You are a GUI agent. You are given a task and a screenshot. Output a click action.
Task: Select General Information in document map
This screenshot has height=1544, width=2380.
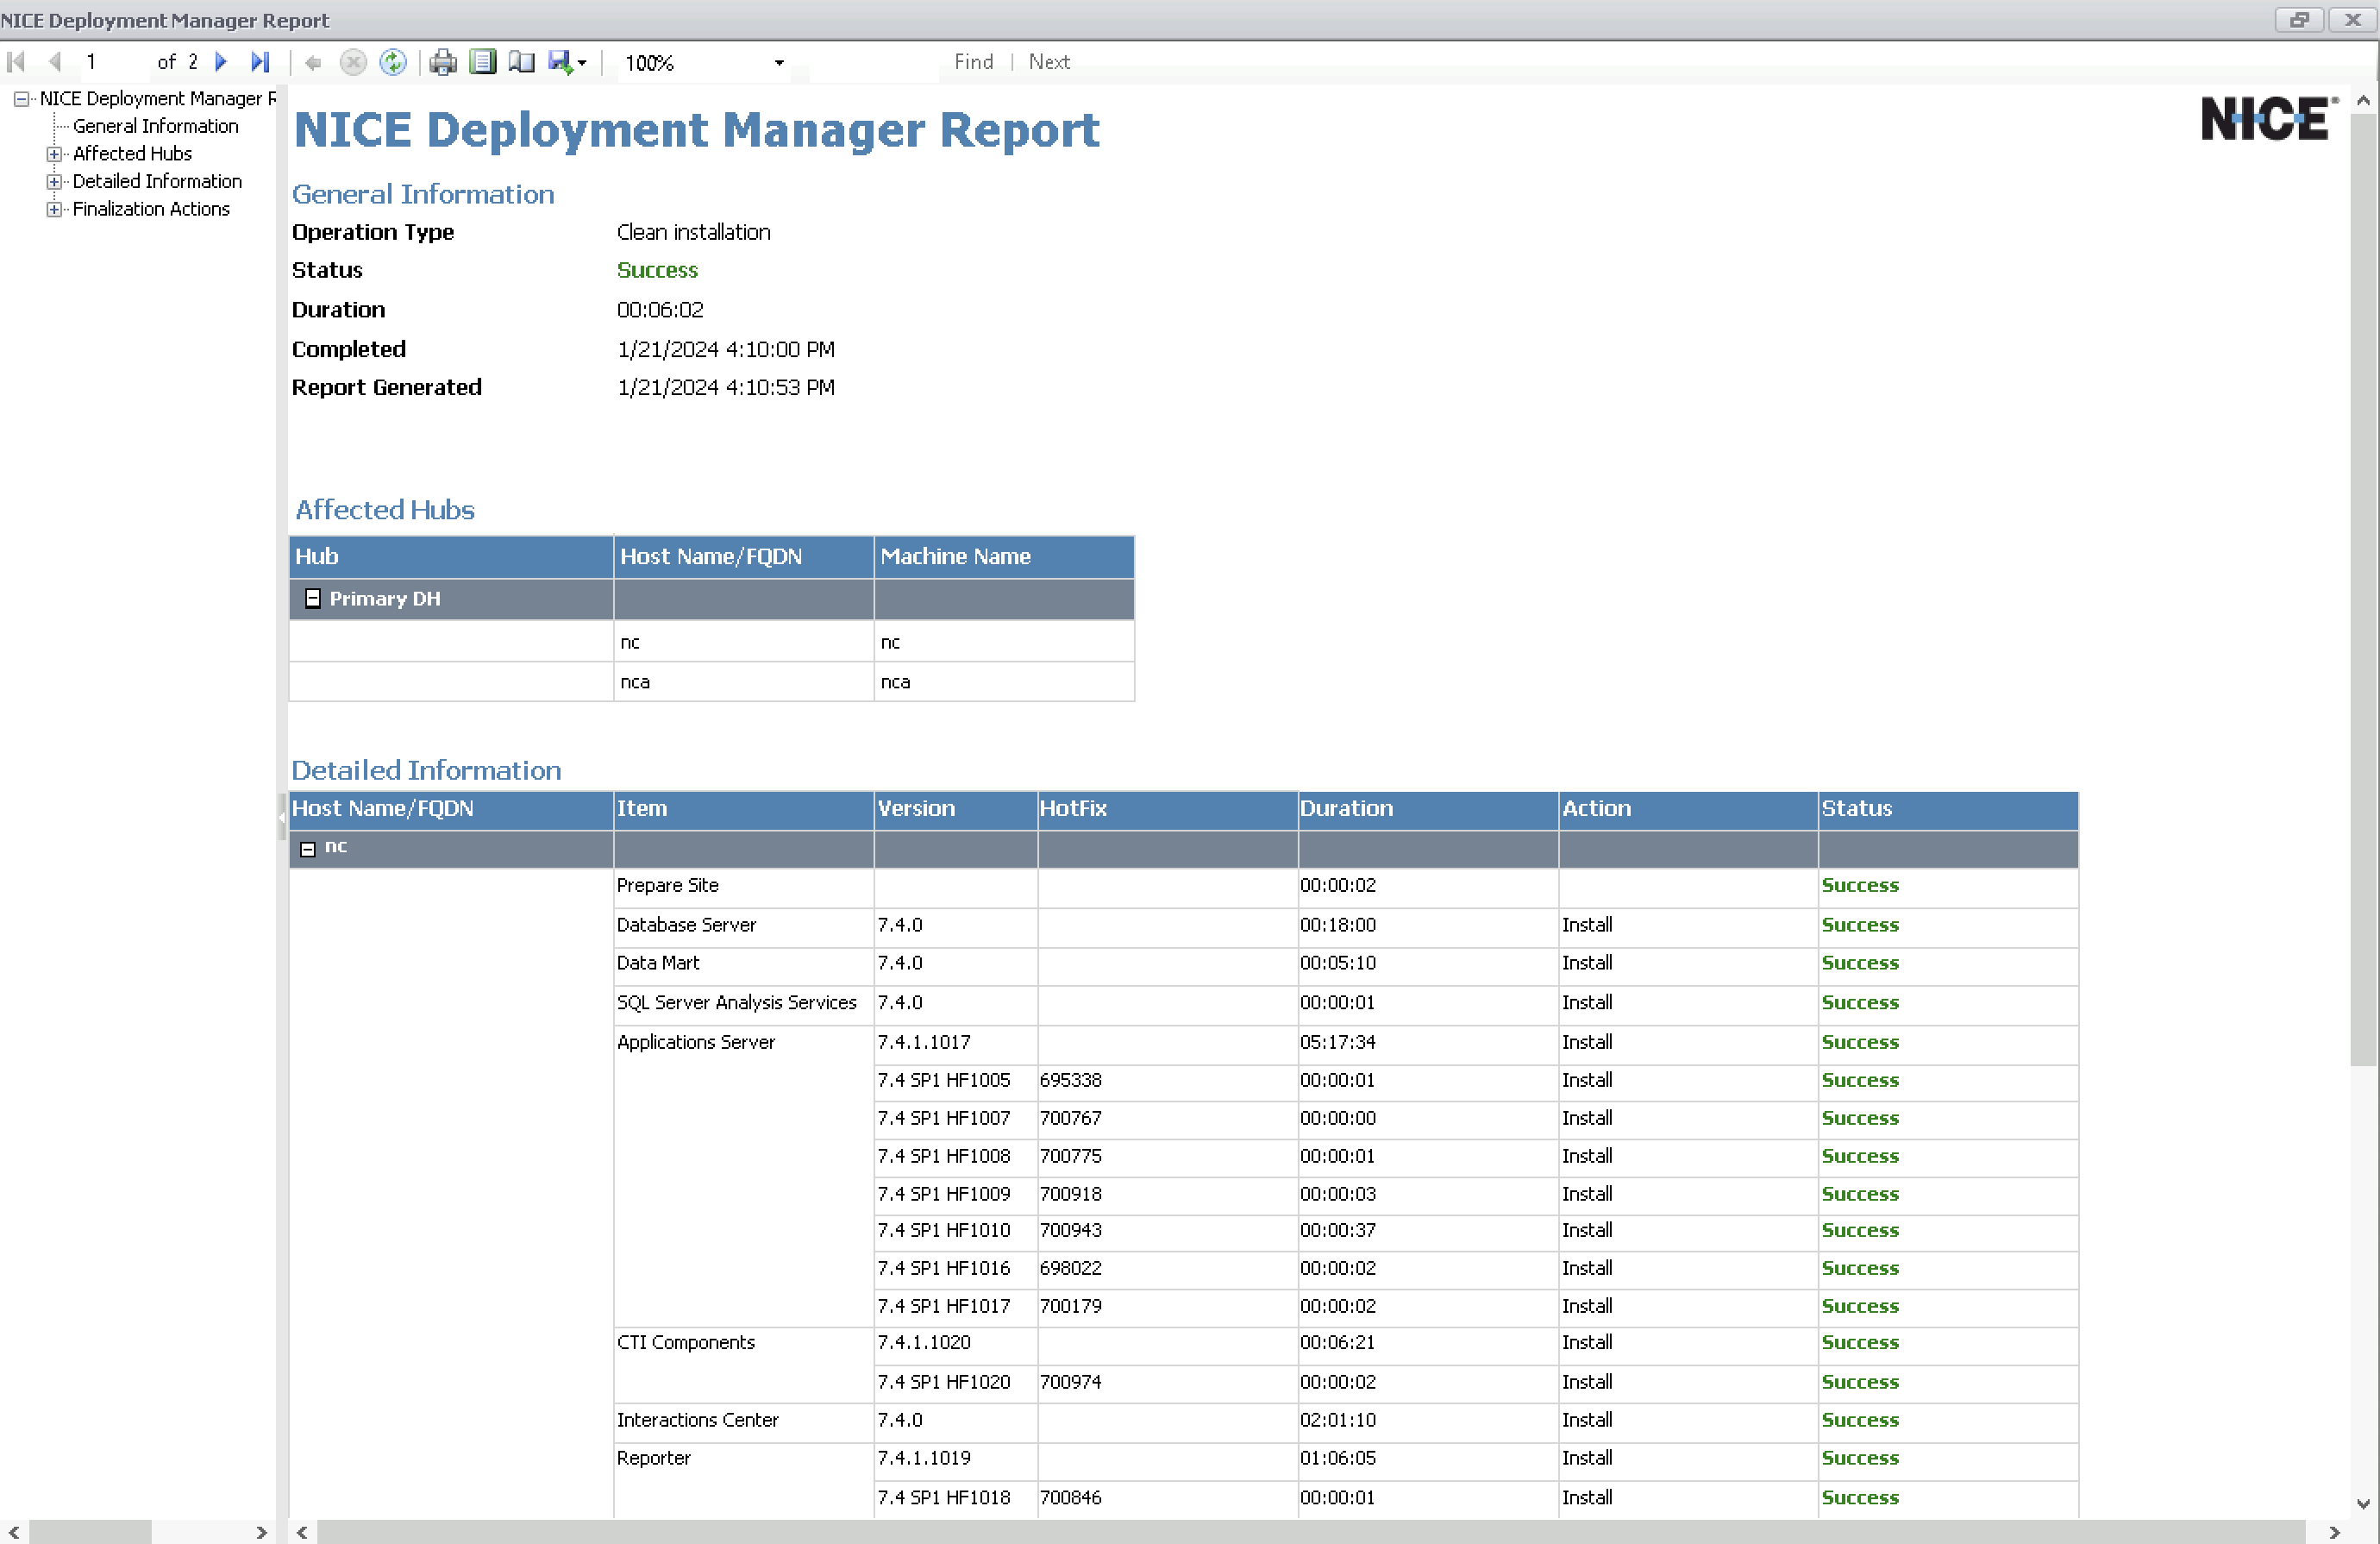[155, 126]
